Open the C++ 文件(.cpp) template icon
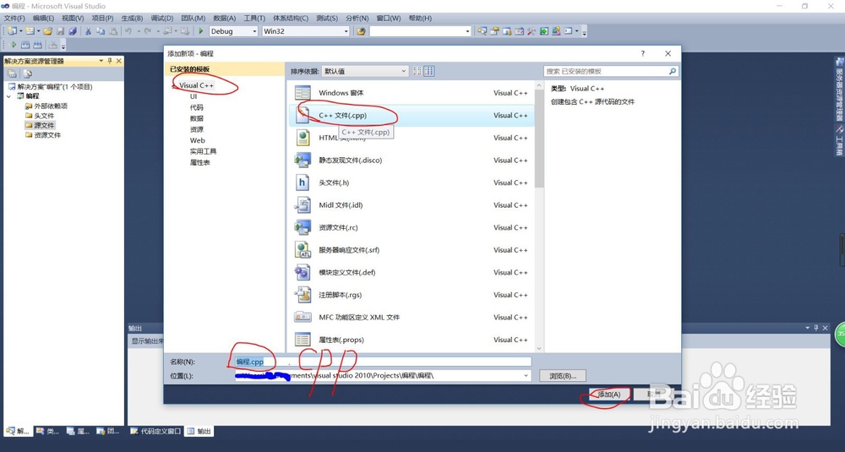845x452 pixels. click(x=303, y=115)
